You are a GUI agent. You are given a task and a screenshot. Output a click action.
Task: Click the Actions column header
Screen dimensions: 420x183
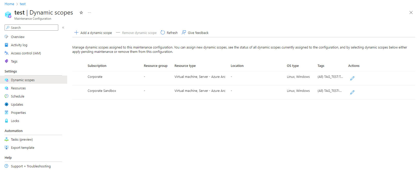point(354,66)
